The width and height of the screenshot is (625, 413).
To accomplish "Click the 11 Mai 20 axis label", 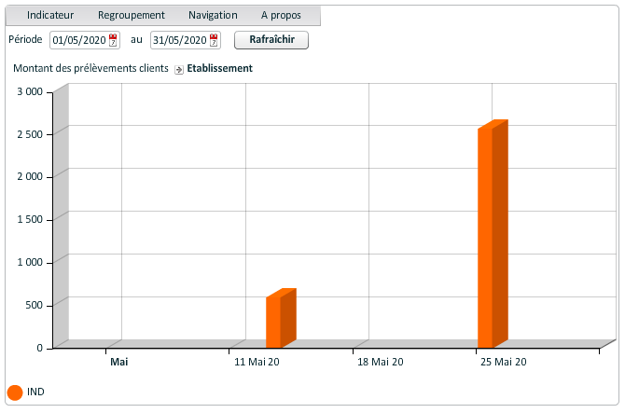I will pos(257,362).
